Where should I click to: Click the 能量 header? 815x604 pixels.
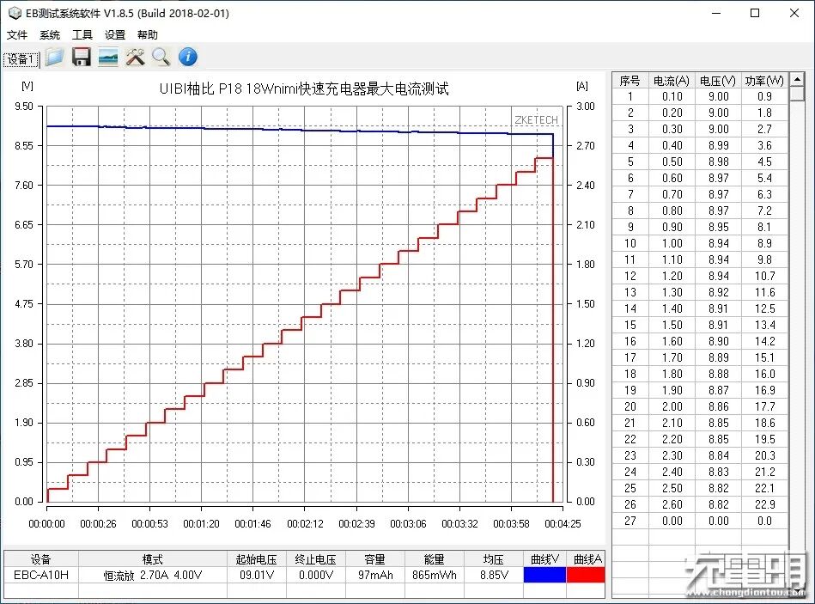pyautogui.click(x=435, y=559)
